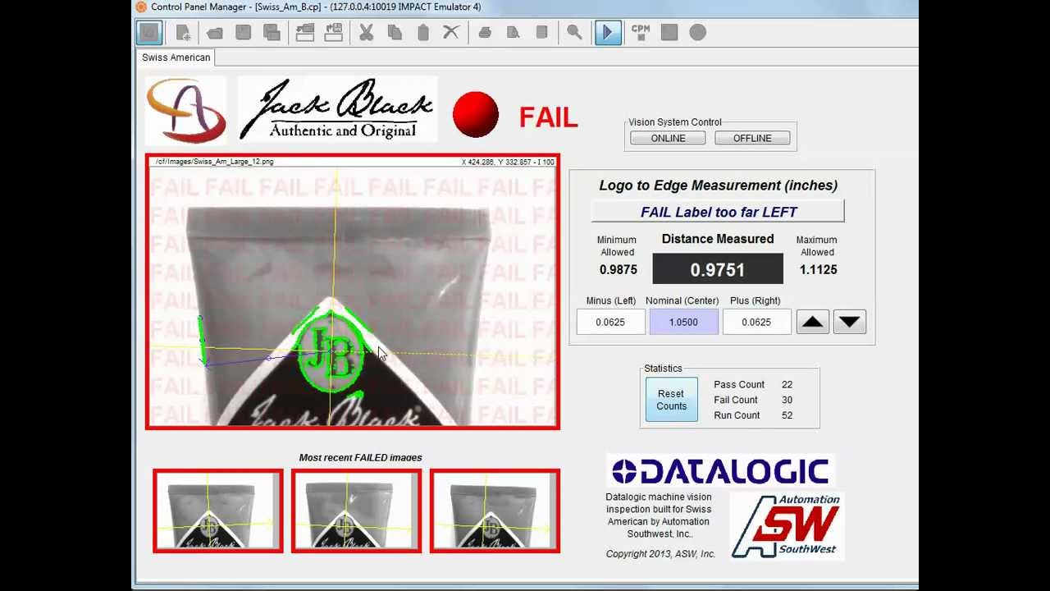The image size is (1050, 591).
Task: Click the Minimum Allowed value 0.9875
Action: [618, 269]
